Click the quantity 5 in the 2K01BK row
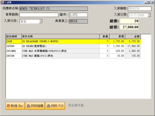Screen dimensions: 155x116 tap(104, 56)
